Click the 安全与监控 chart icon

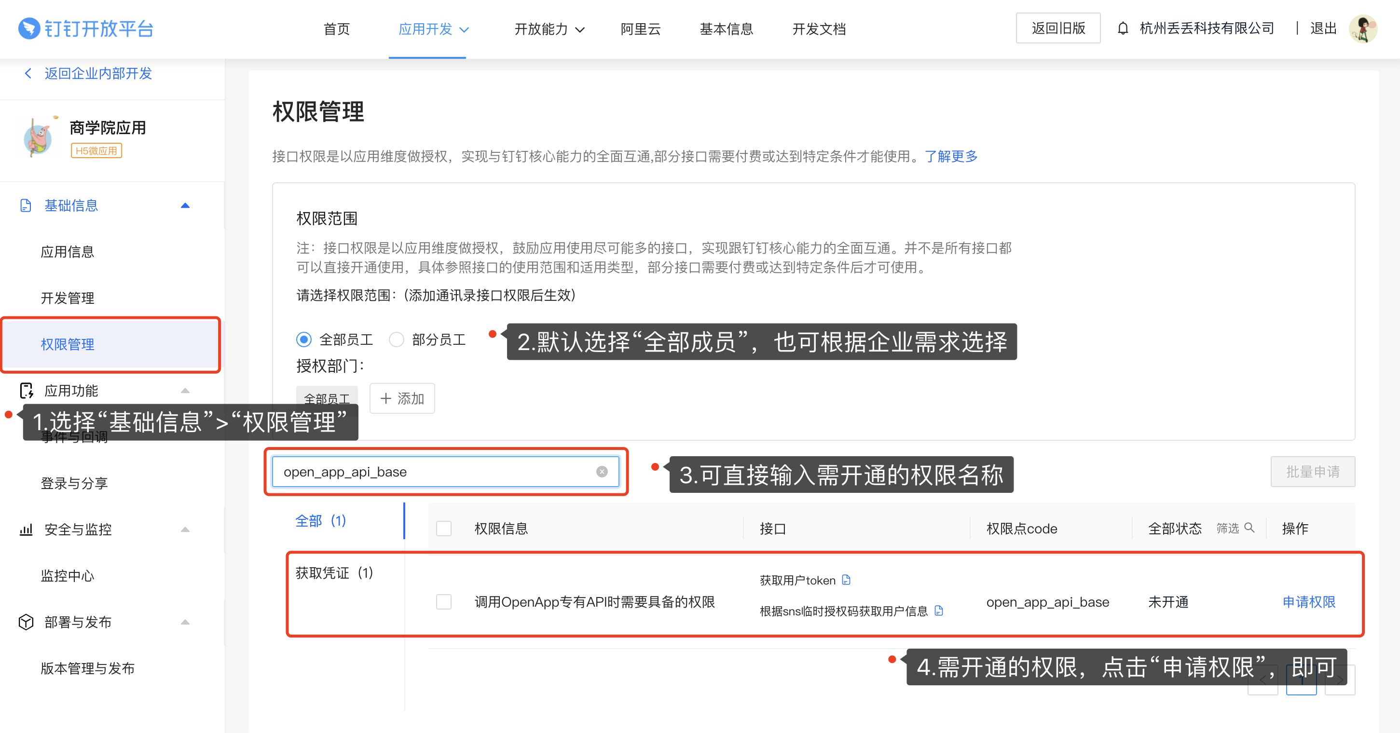coord(26,529)
